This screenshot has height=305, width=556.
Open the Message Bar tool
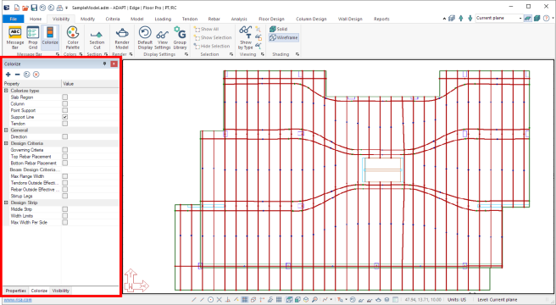pos(15,37)
